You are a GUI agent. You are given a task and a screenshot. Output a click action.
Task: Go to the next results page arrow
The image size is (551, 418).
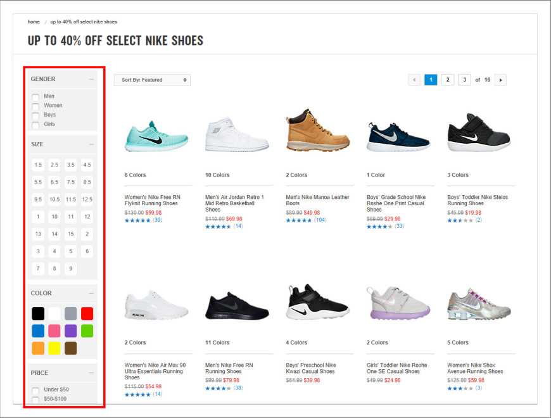(x=500, y=80)
